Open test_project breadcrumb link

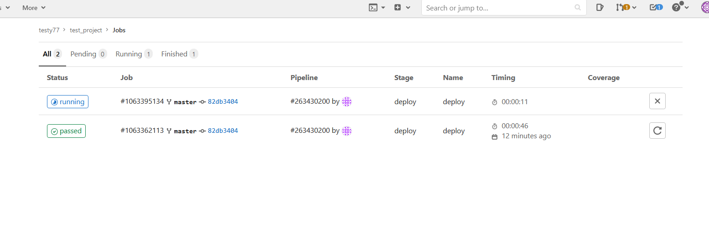(x=86, y=30)
